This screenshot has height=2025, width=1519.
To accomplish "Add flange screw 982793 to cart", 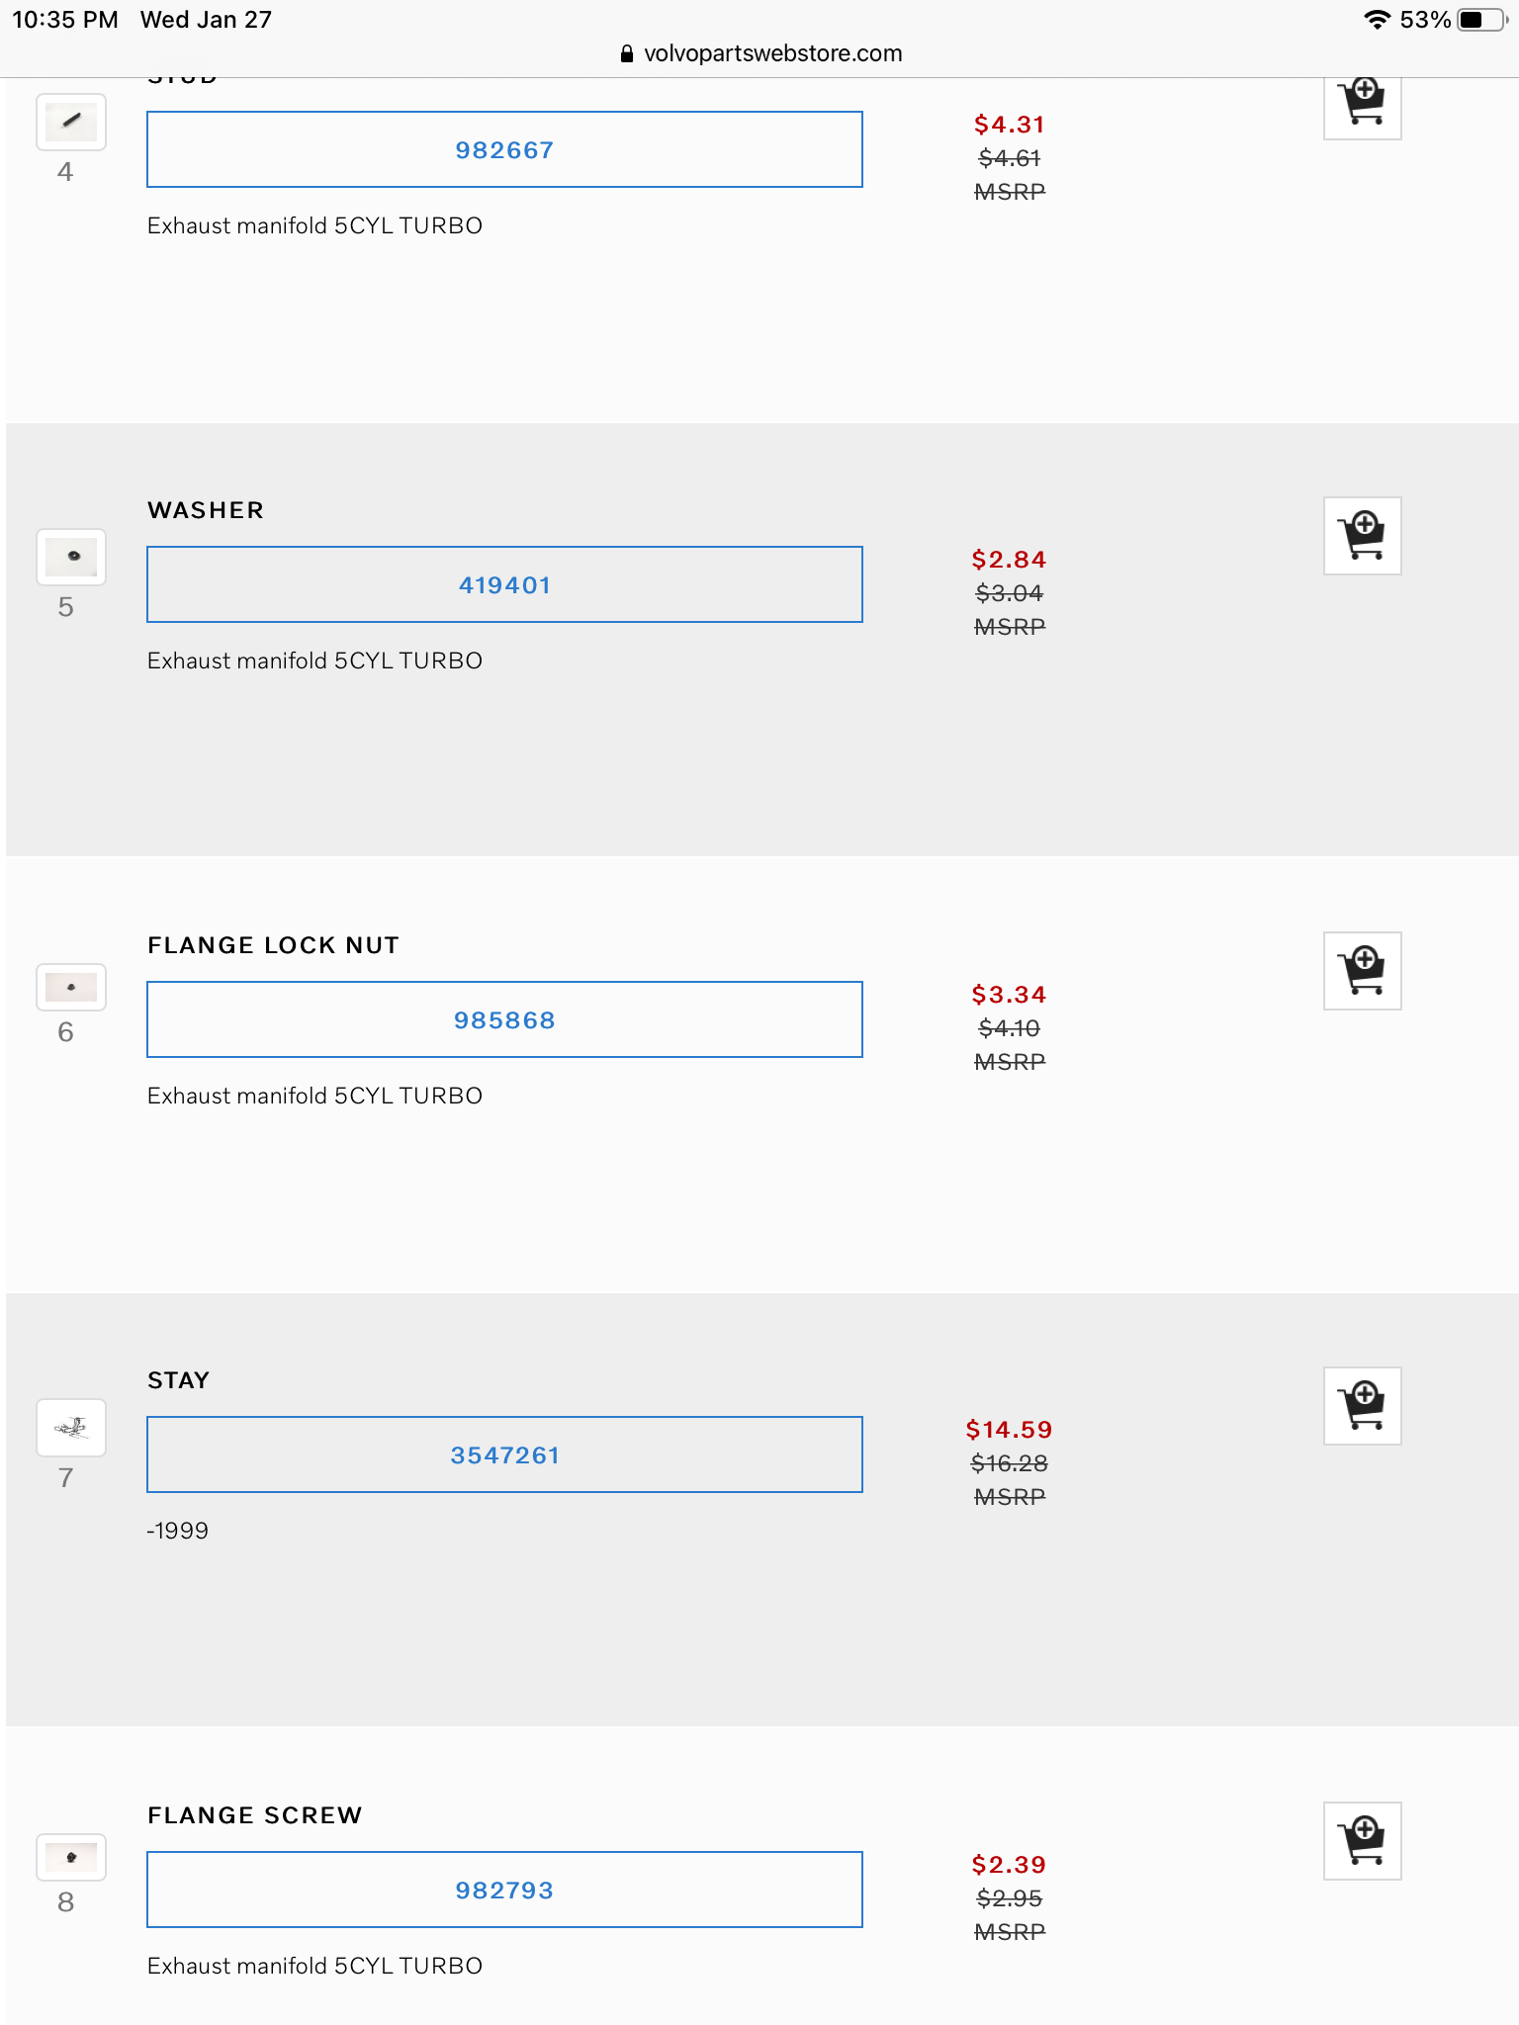I will click(1362, 1841).
